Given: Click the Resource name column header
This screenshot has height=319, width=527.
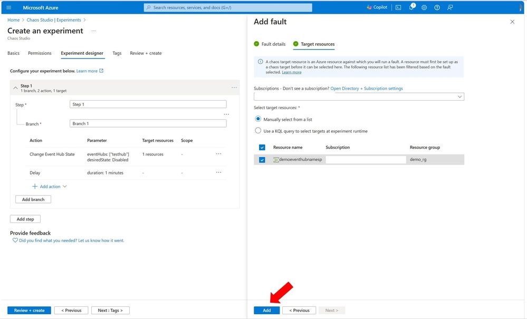Looking at the screenshot, I should [288, 148].
